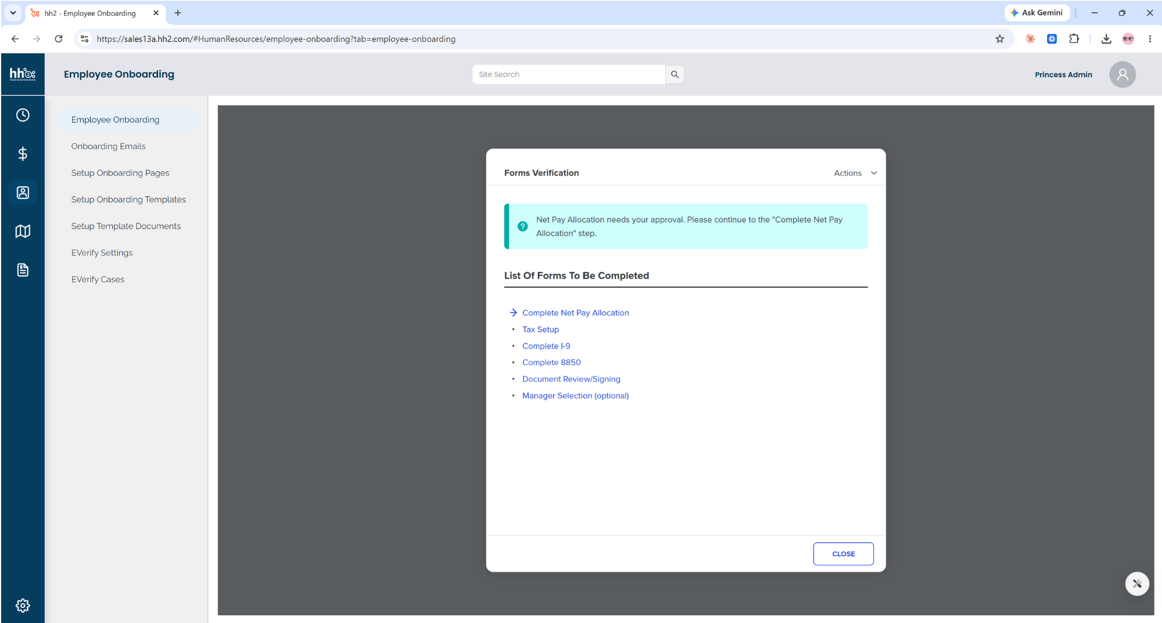Go to Onboarding Emails
The image size is (1162, 623).
[108, 146]
